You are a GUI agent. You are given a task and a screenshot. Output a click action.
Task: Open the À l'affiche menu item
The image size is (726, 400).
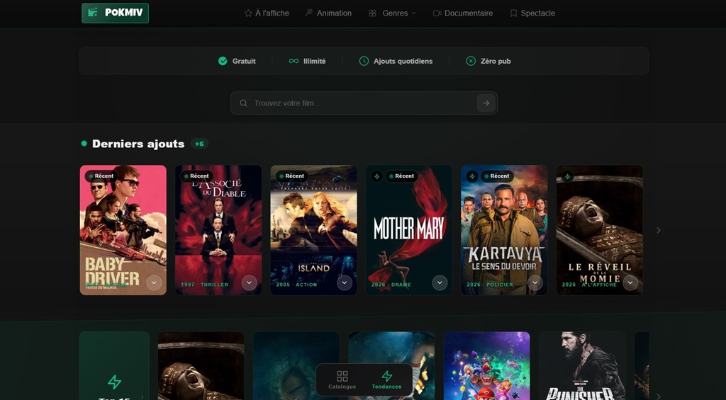267,13
